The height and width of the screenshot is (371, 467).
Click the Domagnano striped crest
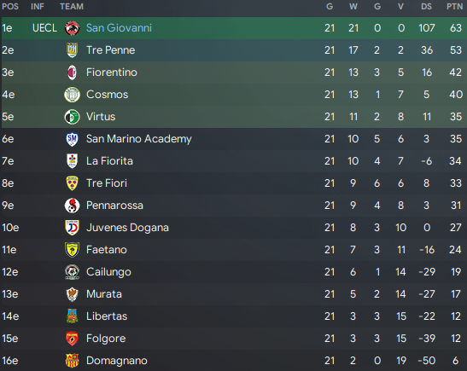[72, 361]
